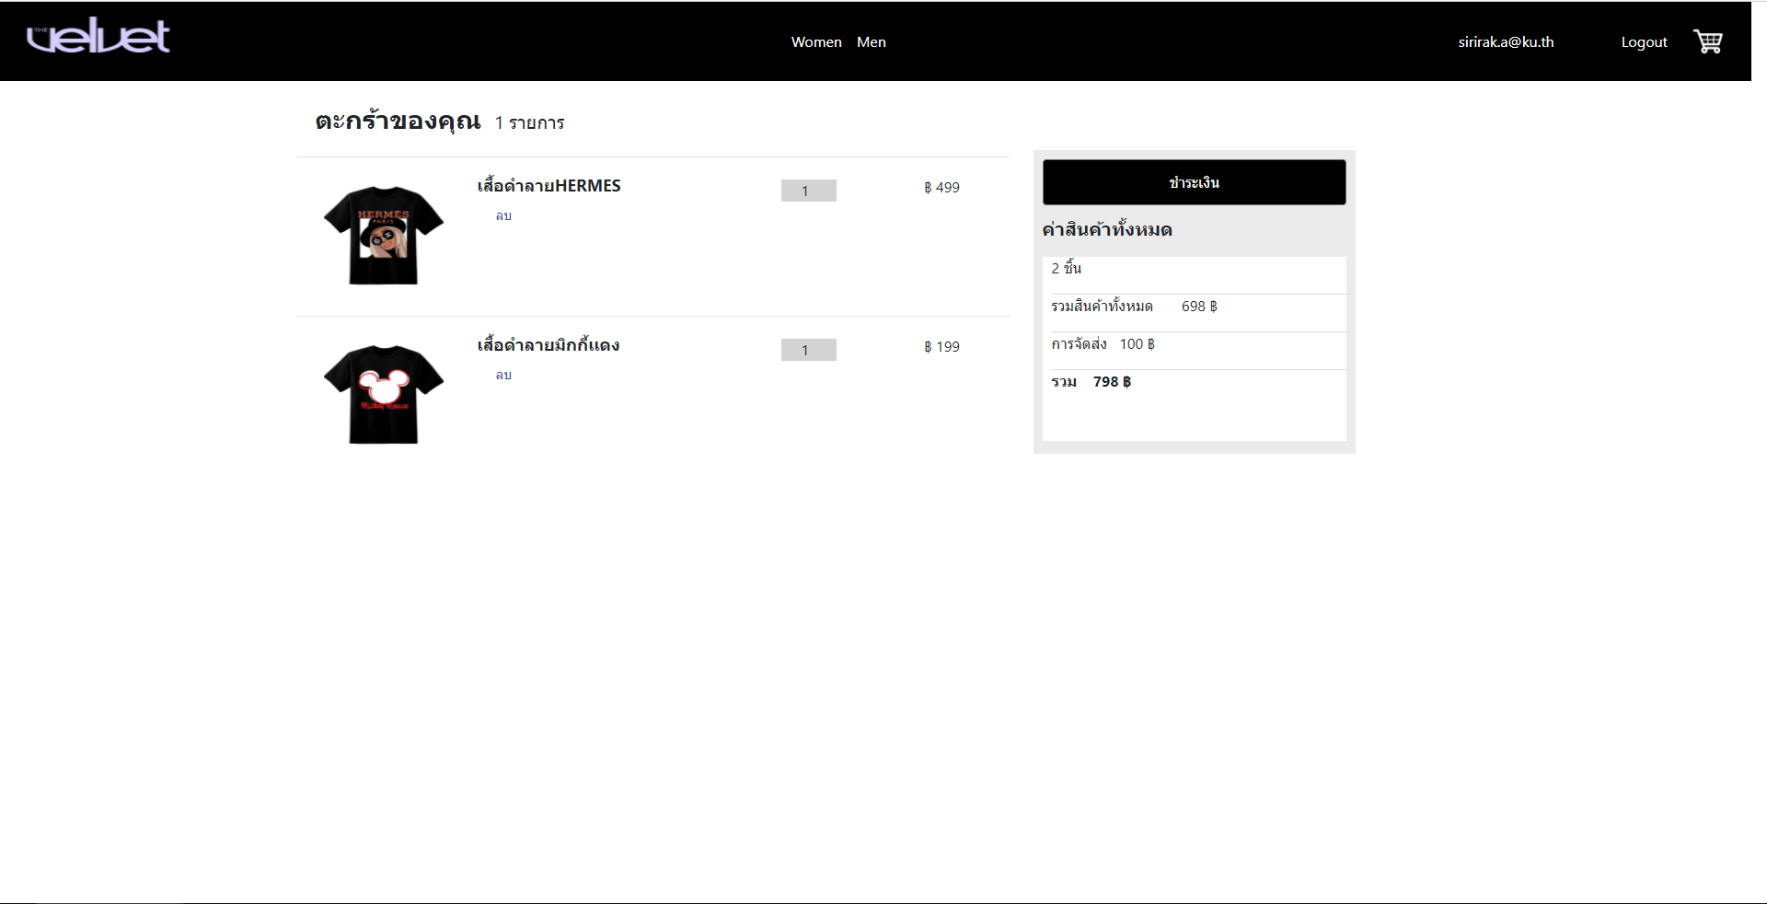Open the Men category

coord(870,41)
